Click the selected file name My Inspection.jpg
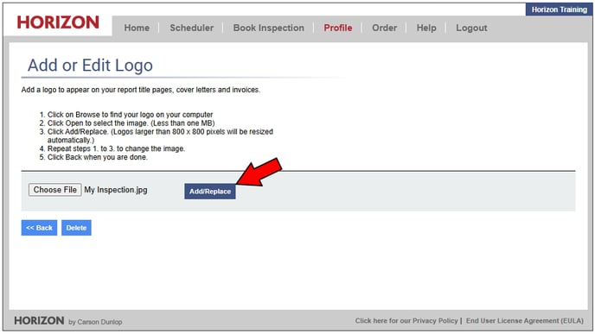 [x=116, y=190]
